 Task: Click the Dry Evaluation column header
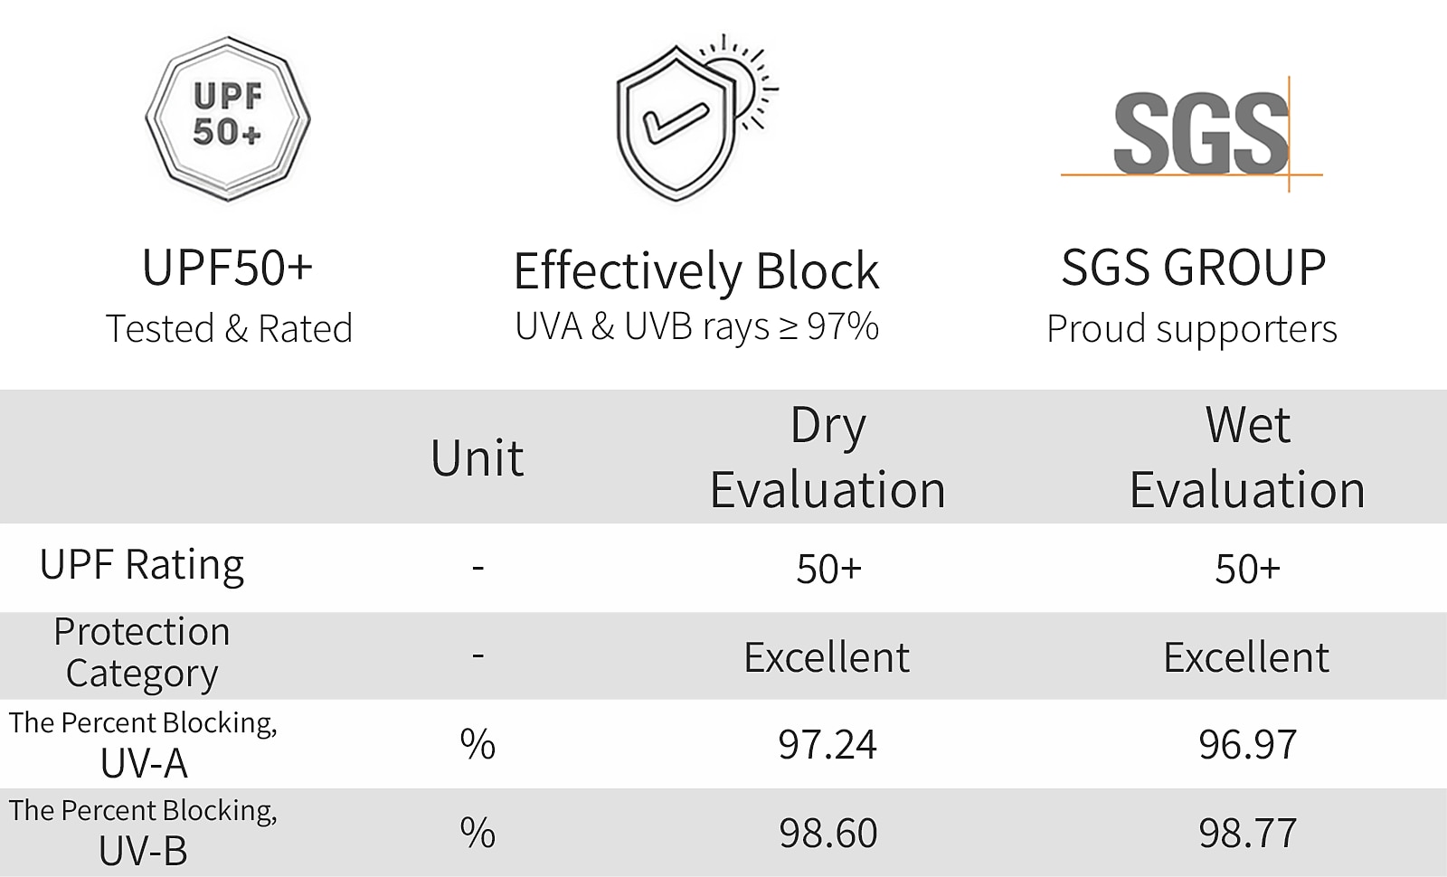pyautogui.click(x=828, y=457)
